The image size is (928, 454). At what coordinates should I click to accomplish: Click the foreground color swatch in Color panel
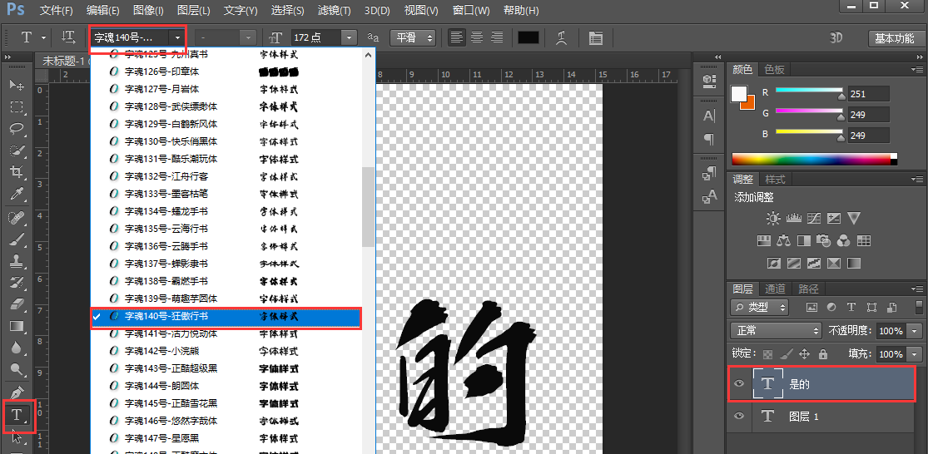(x=739, y=93)
